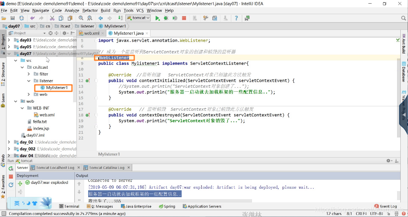Open the Navigate menu
Viewport: 408px width, 217px height.
pos(40,11)
